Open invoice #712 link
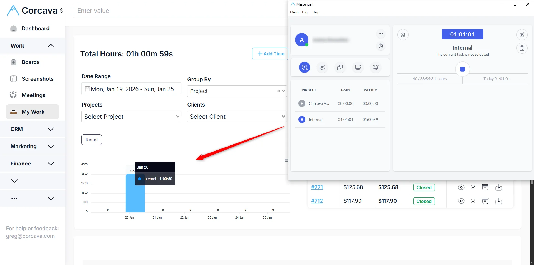The width and height of the screenshot is (534, 265). [317, 201]
